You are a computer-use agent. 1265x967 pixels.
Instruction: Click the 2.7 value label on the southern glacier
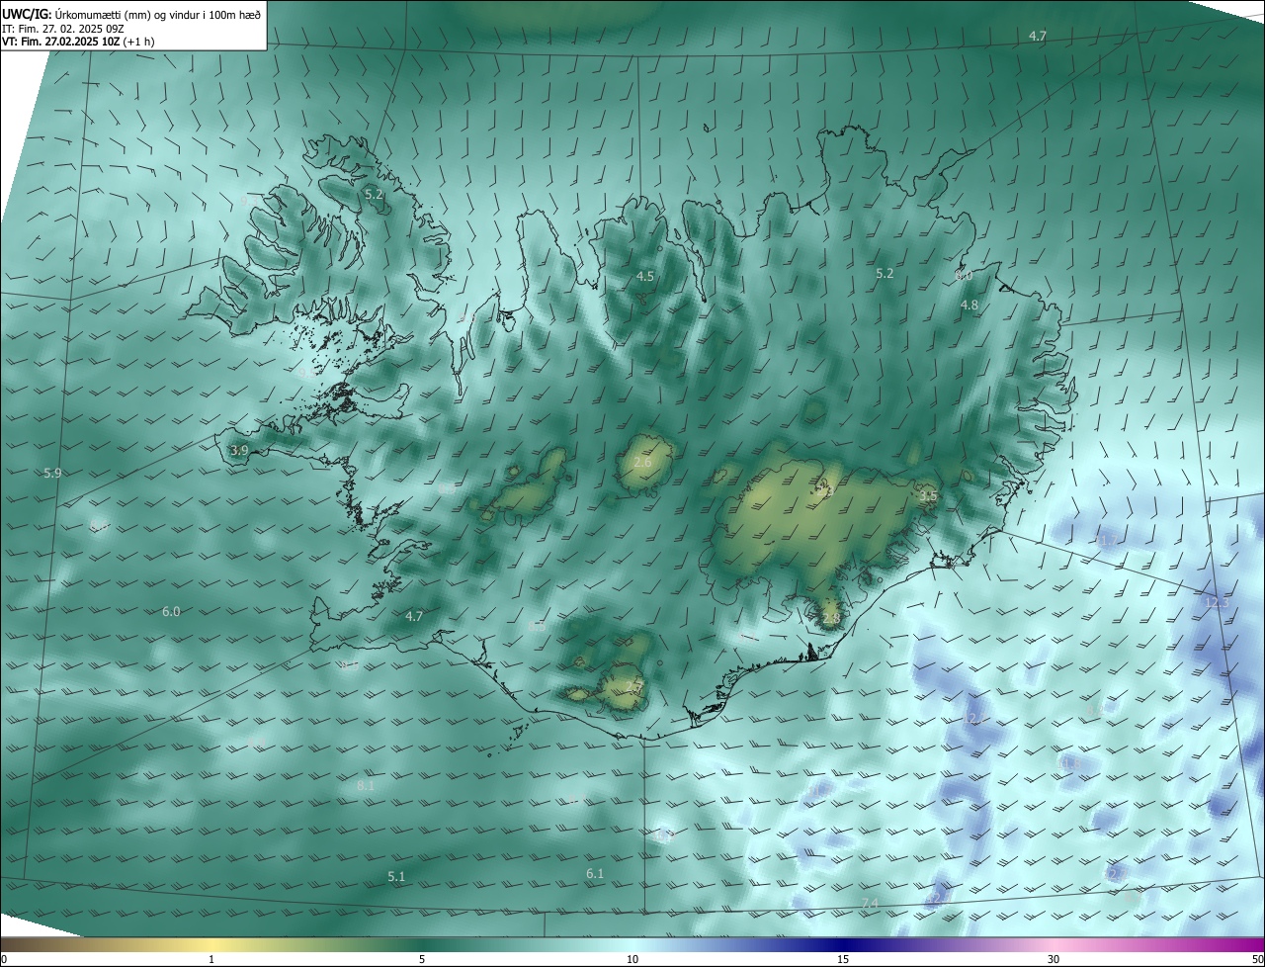(x=634, y=687)
